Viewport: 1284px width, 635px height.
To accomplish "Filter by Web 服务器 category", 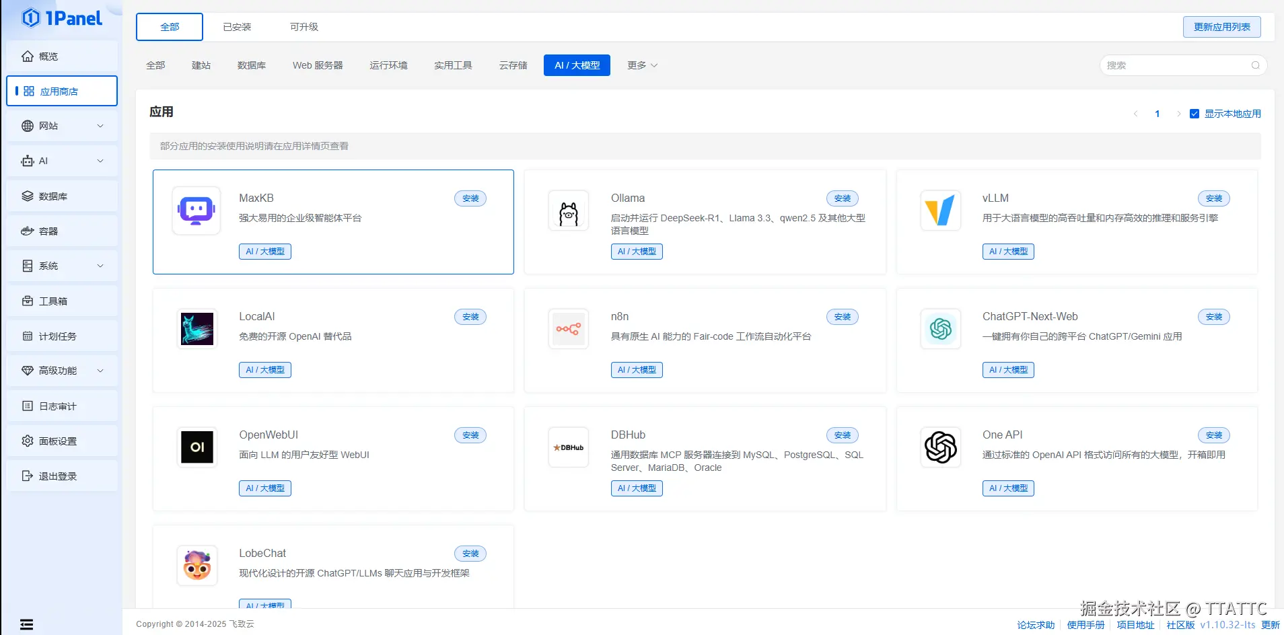I will click(318, 65).
